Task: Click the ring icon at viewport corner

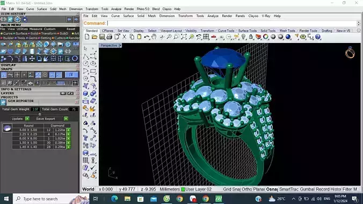Action: [350, 53]
